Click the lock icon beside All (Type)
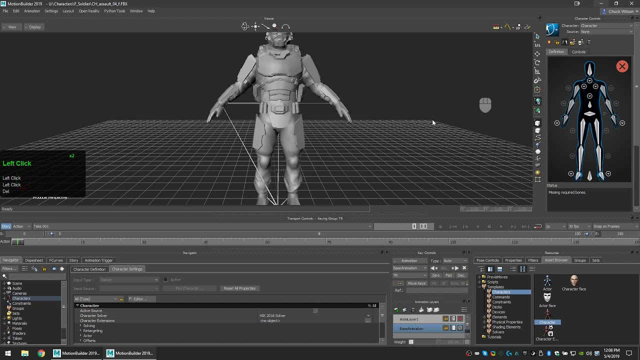The image size is (640, 360). (x=121, y=299)
